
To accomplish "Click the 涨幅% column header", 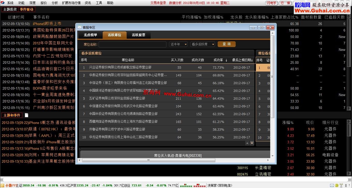I will tap(288, 122).
